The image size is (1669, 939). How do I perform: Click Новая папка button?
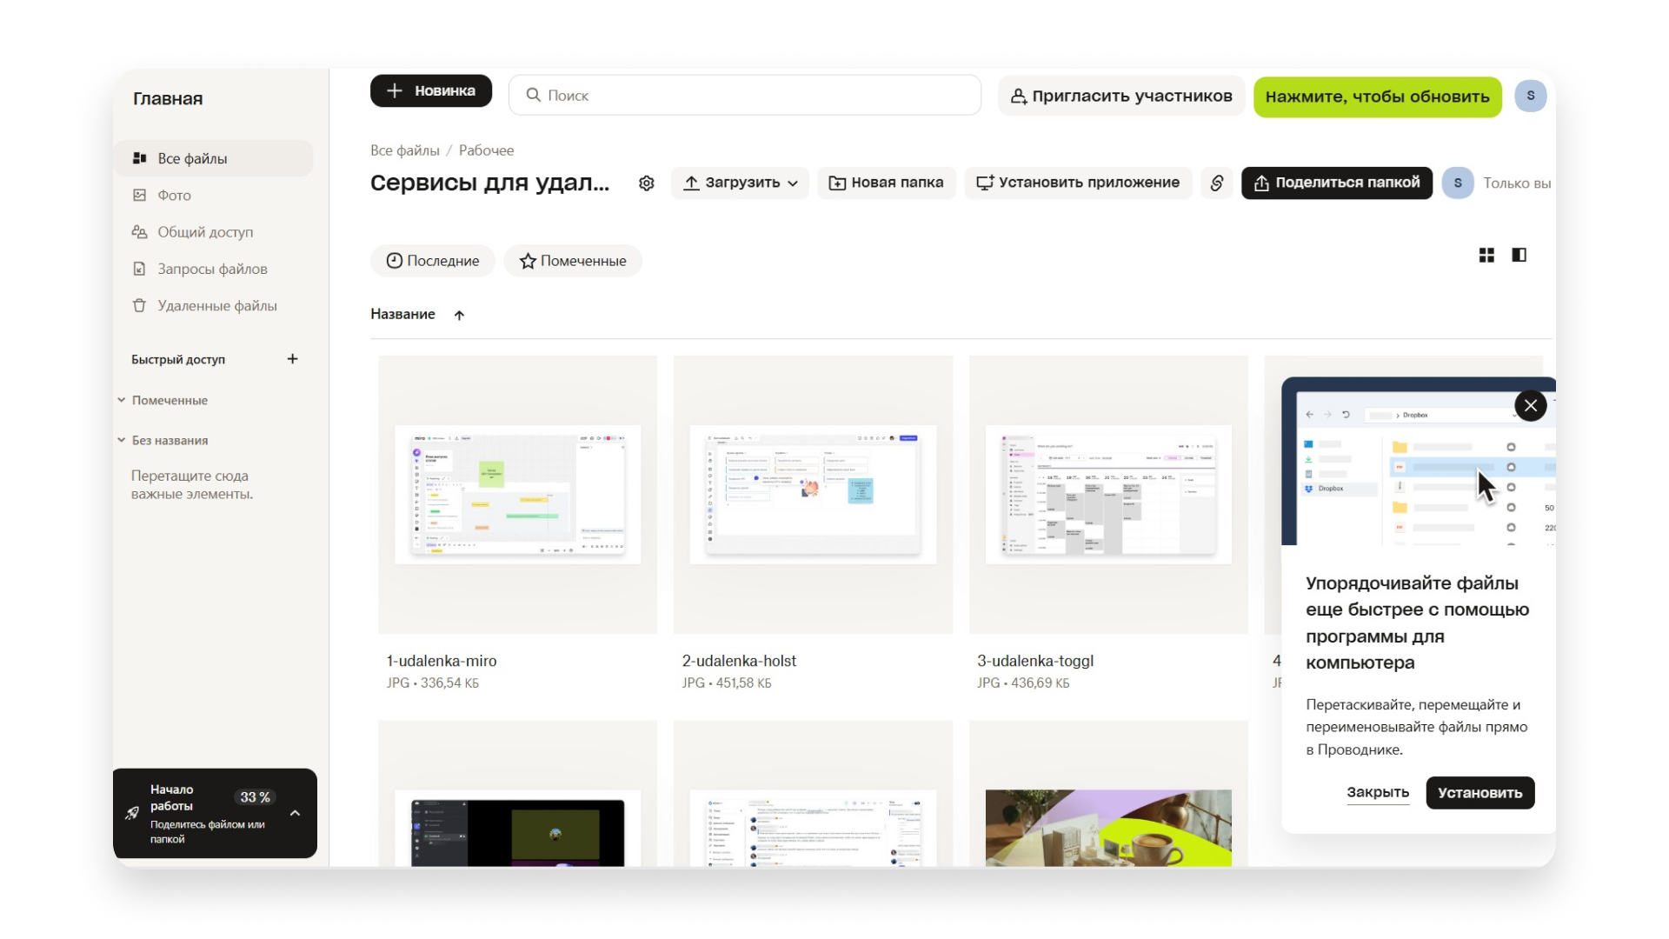click(886, 183)
